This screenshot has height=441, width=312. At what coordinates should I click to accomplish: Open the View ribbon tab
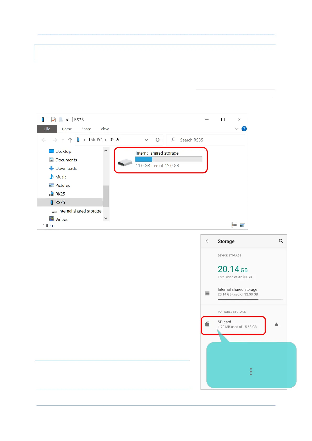click(105, 129)
